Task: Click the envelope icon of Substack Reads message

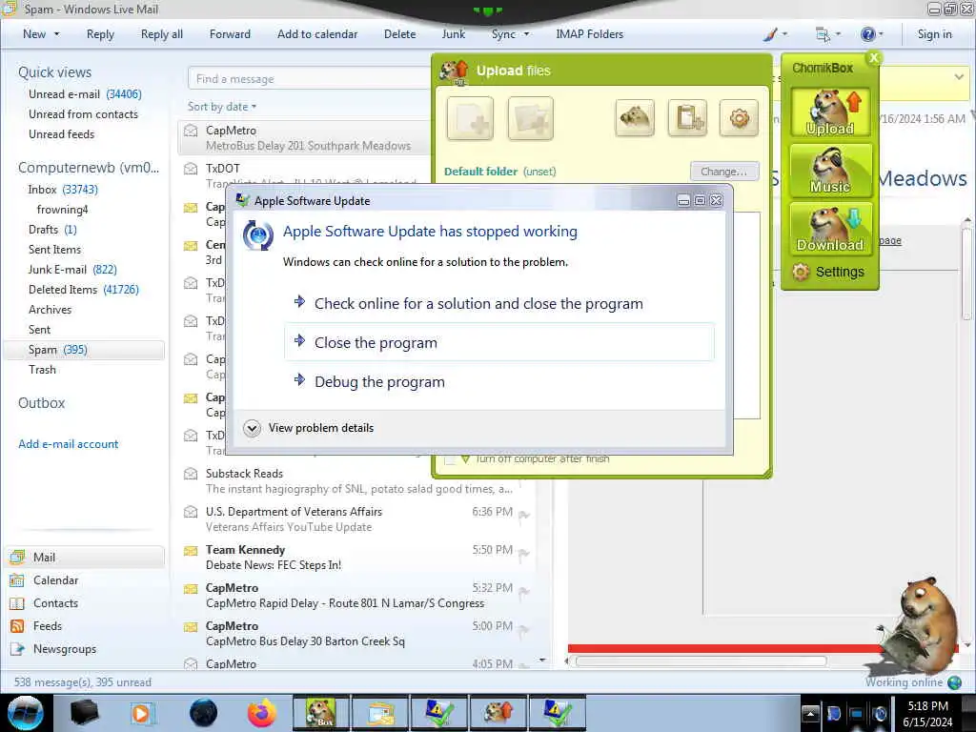Action: 191,474
